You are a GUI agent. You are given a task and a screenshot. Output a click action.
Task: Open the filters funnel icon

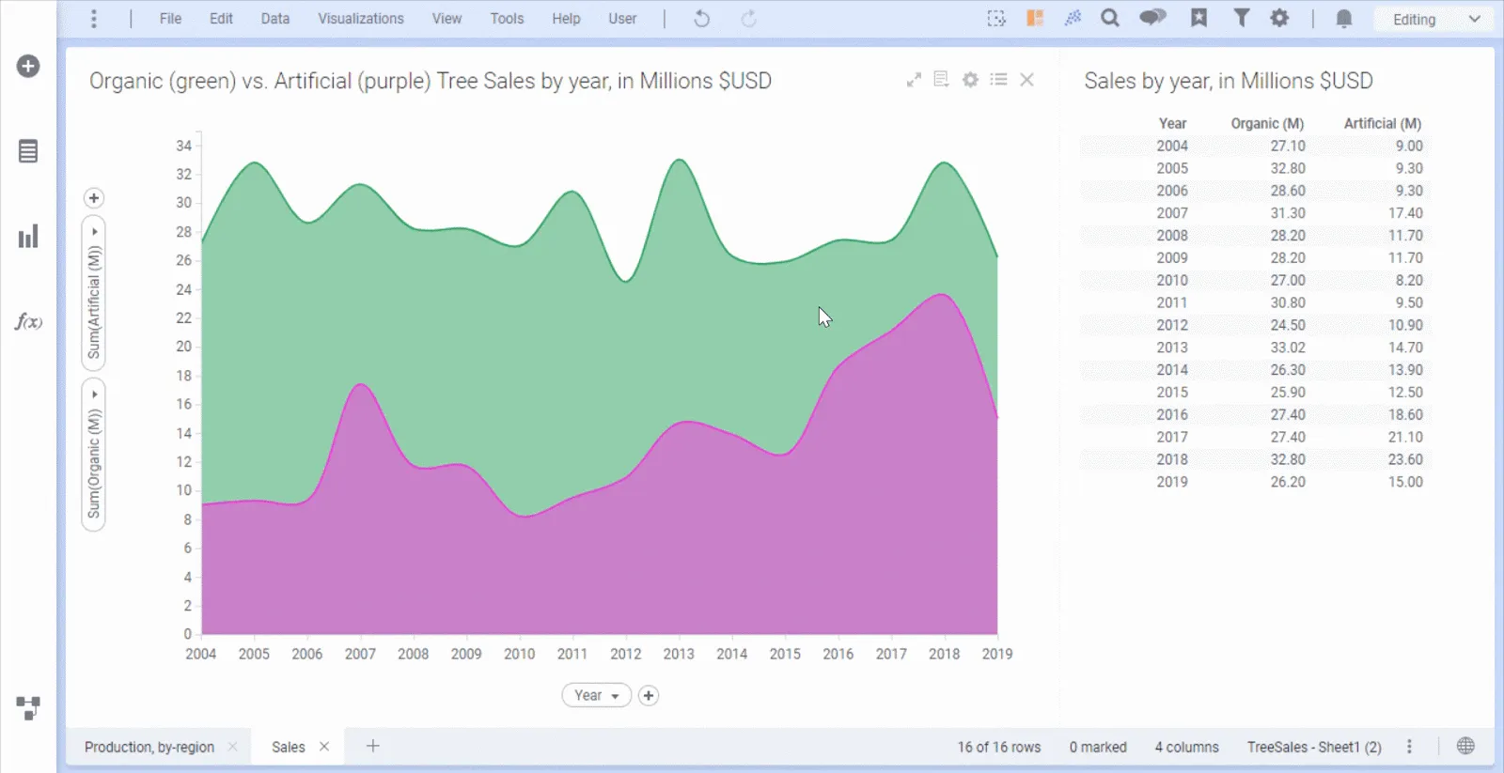point(1241,18)
